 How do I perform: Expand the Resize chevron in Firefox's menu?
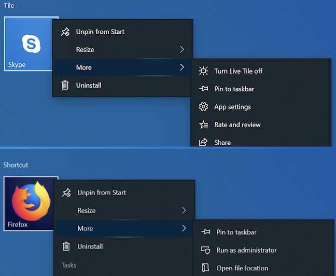[184, 211]
